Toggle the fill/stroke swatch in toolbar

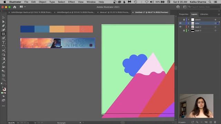click(x=4, y=89)
